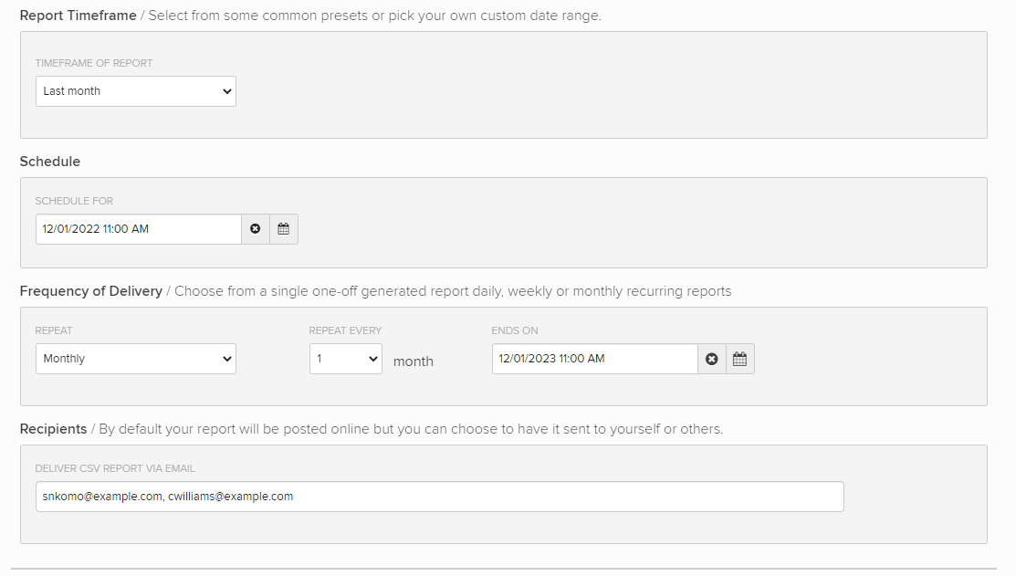The width and height of the screenshot is (1016, 576).
Task: Click into the Schedule For date field
Action: (x=138, y=229)
